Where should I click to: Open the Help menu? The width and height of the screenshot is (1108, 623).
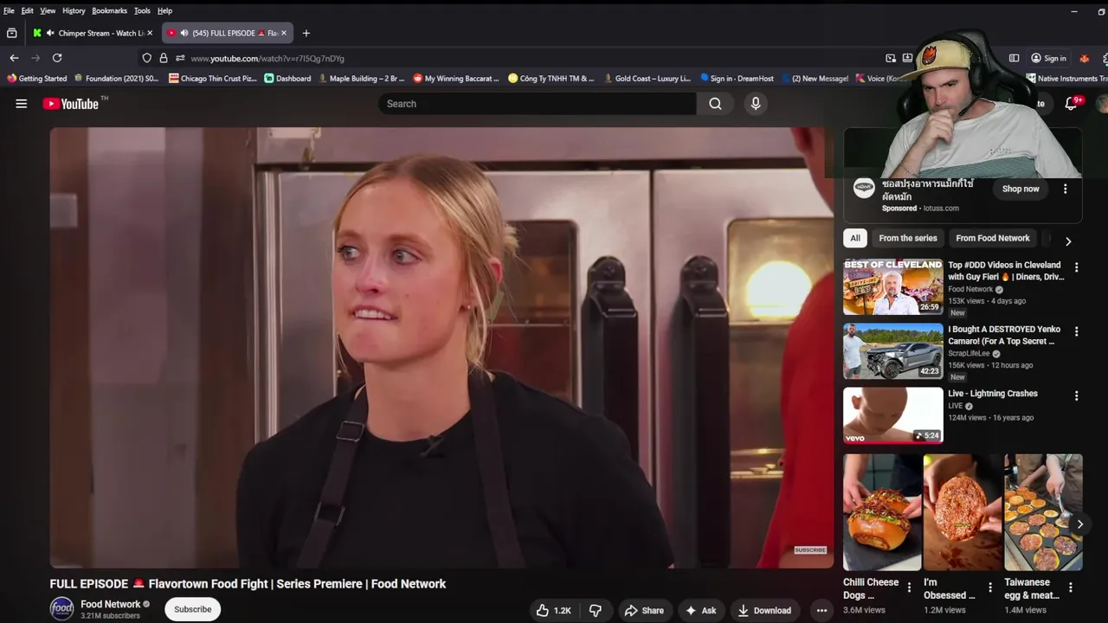164,10
